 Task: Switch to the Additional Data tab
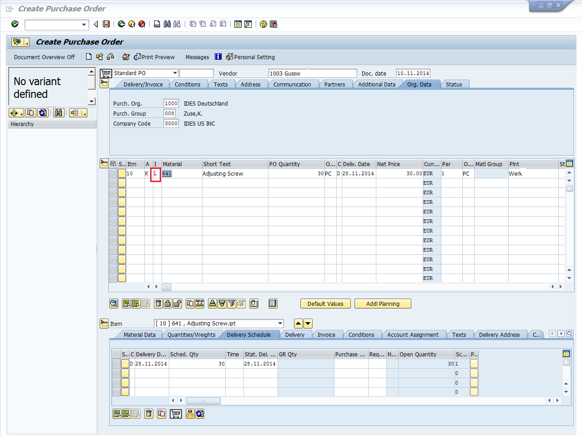pos(377,85)
